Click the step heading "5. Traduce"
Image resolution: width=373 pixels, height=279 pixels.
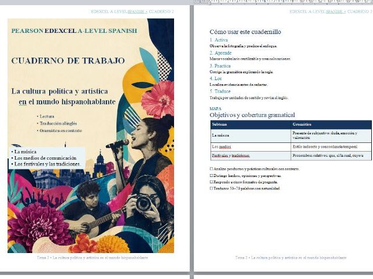[220, 91]
